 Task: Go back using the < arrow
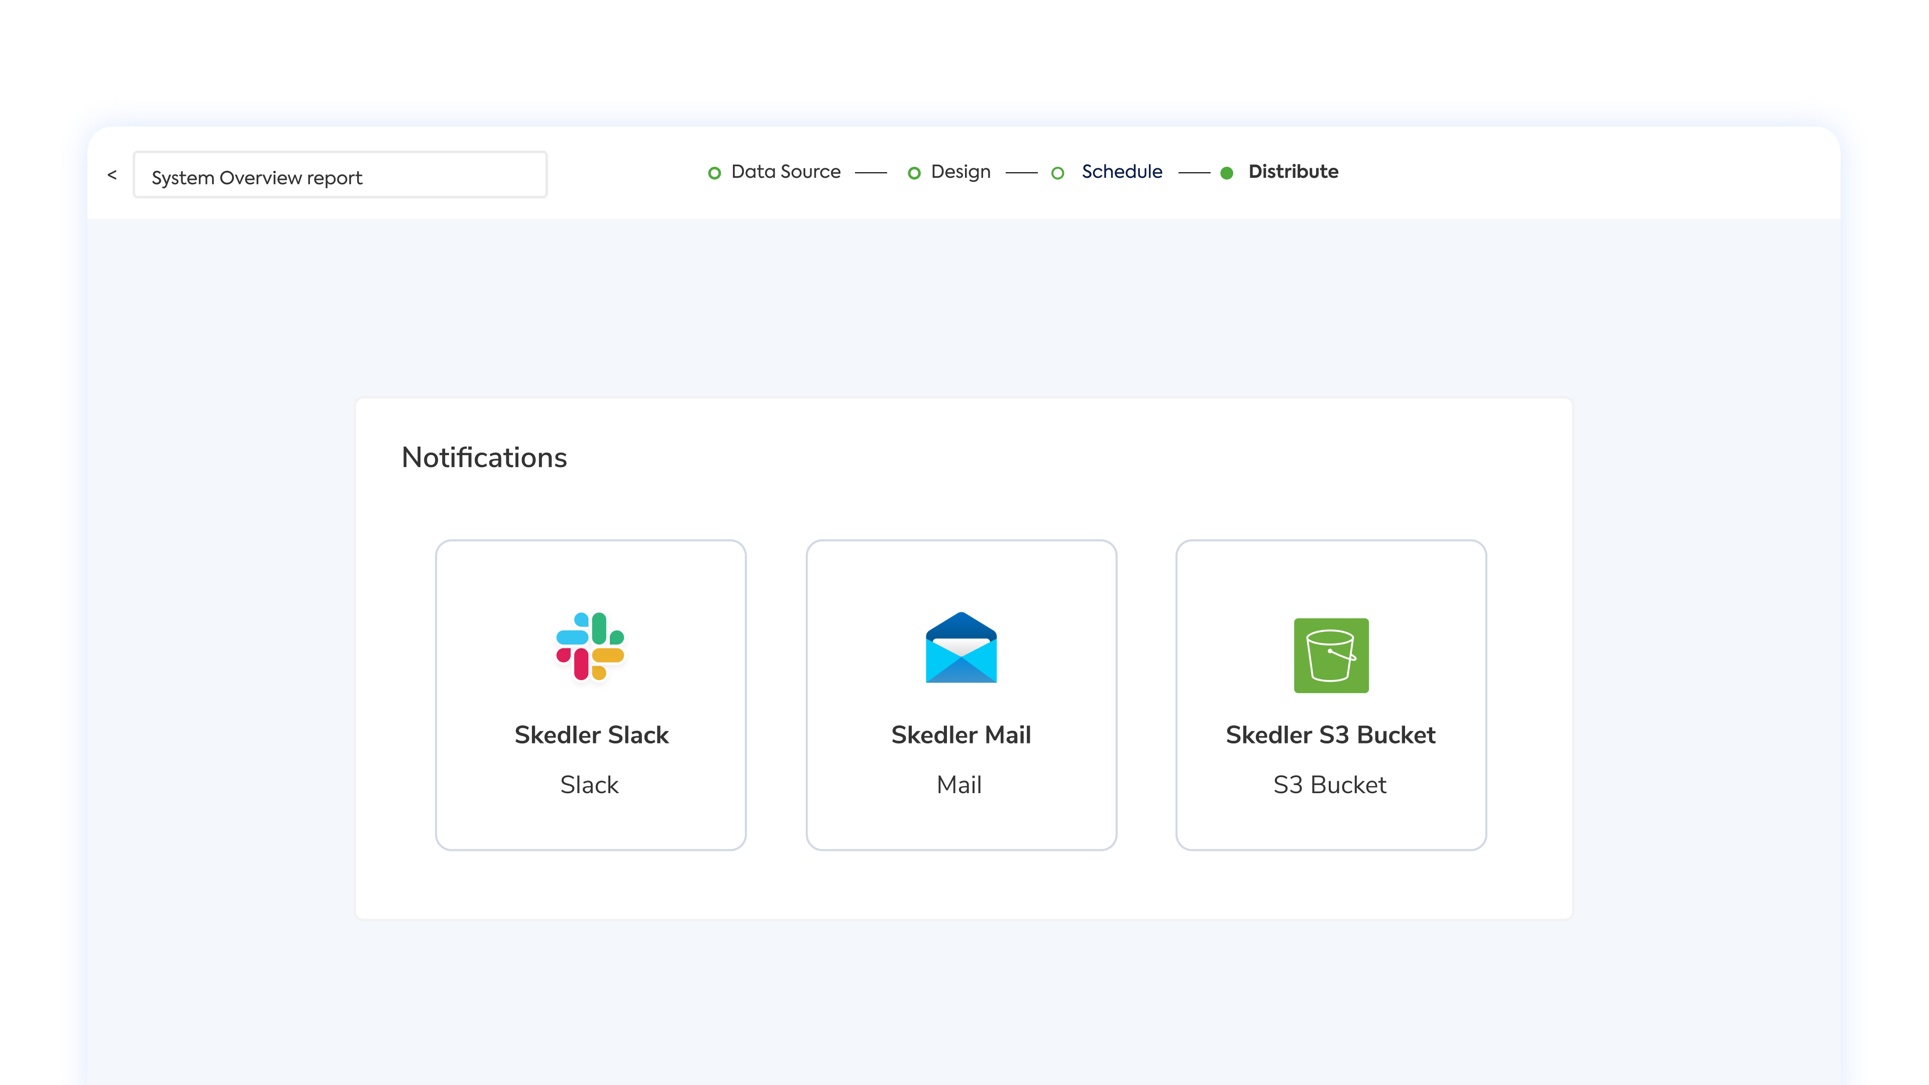(113, 174)
